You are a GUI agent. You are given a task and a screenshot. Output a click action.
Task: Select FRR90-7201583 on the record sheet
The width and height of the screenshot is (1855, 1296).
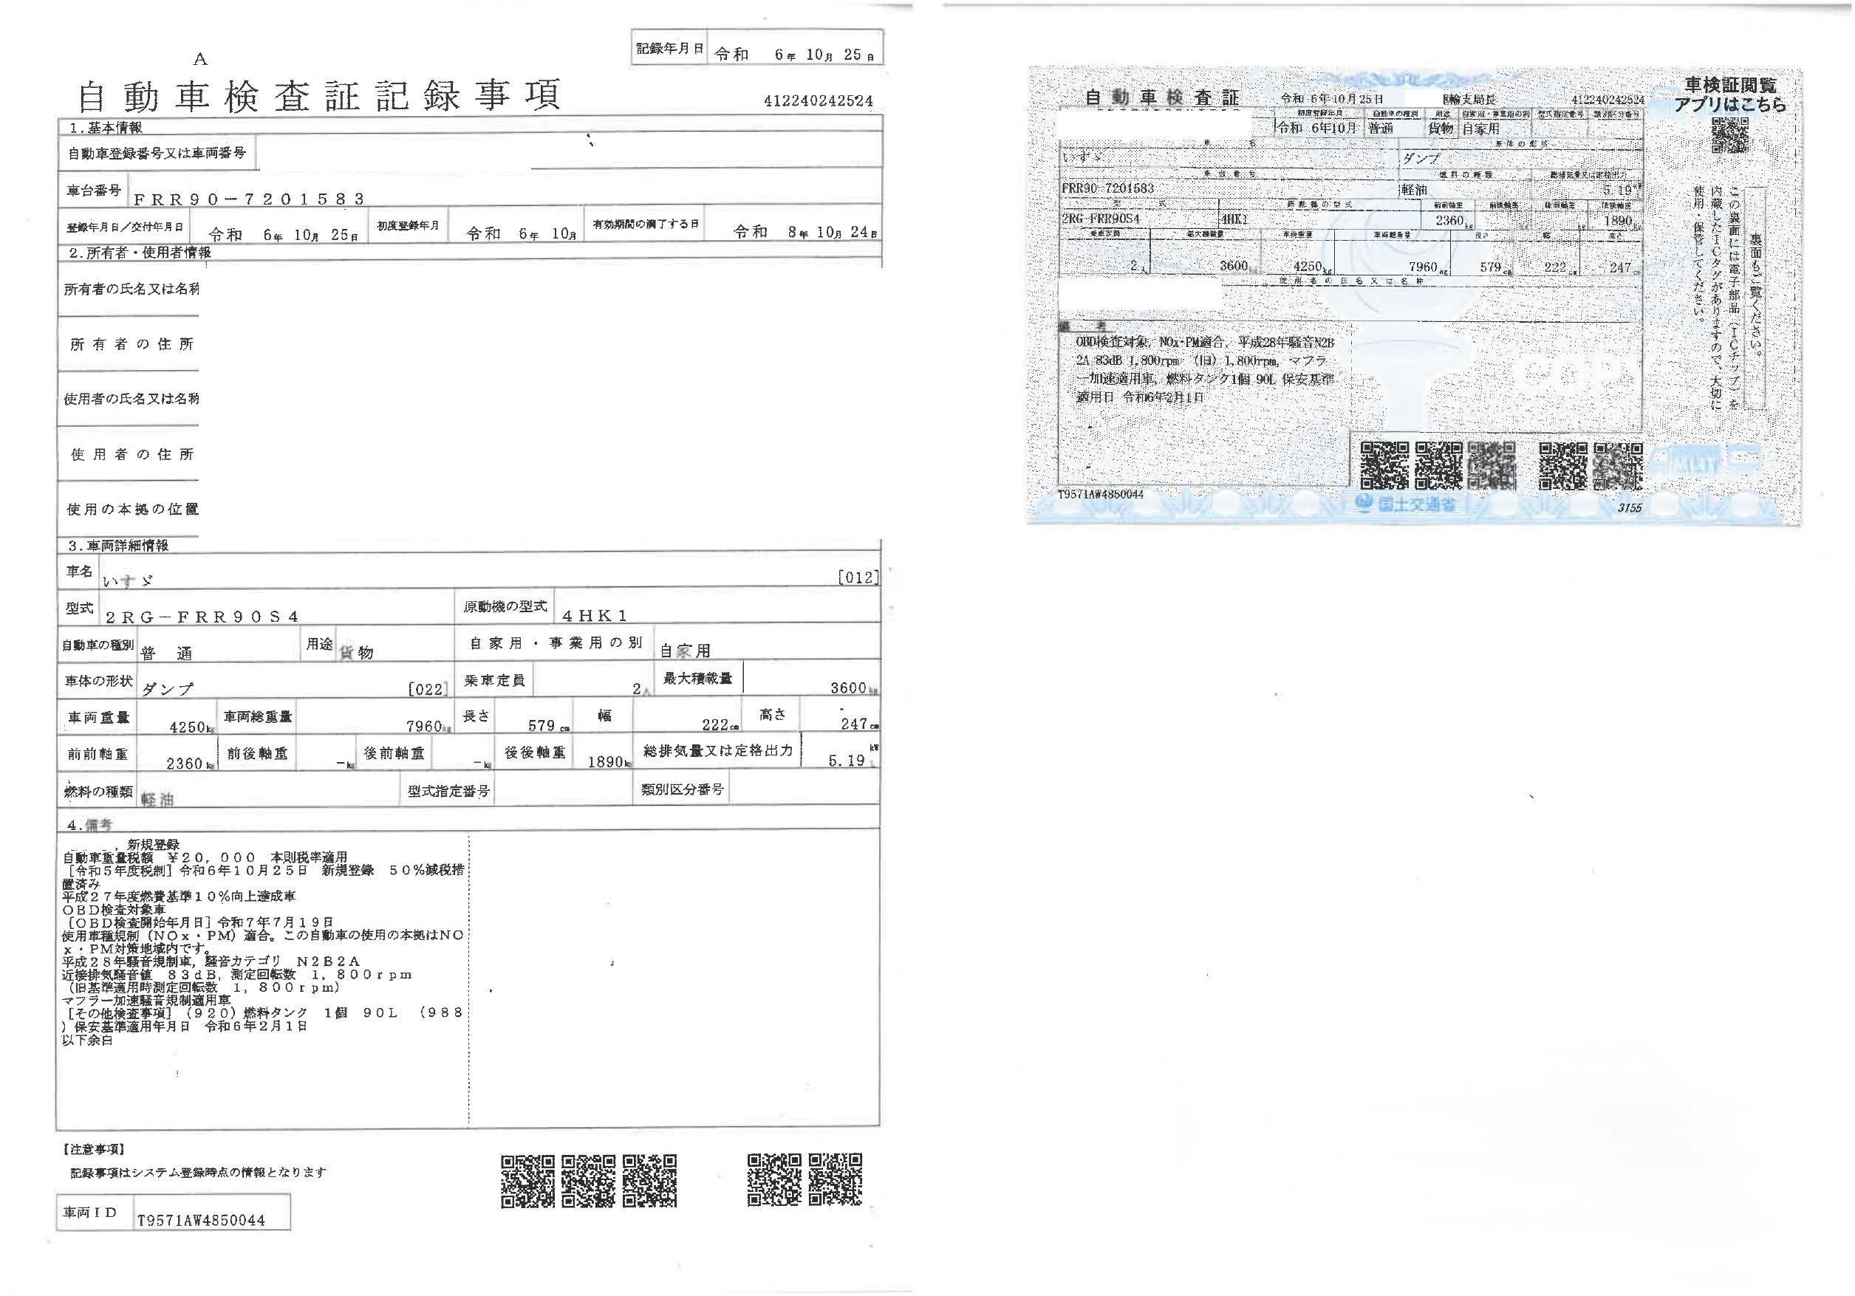(x=250, y=199)
